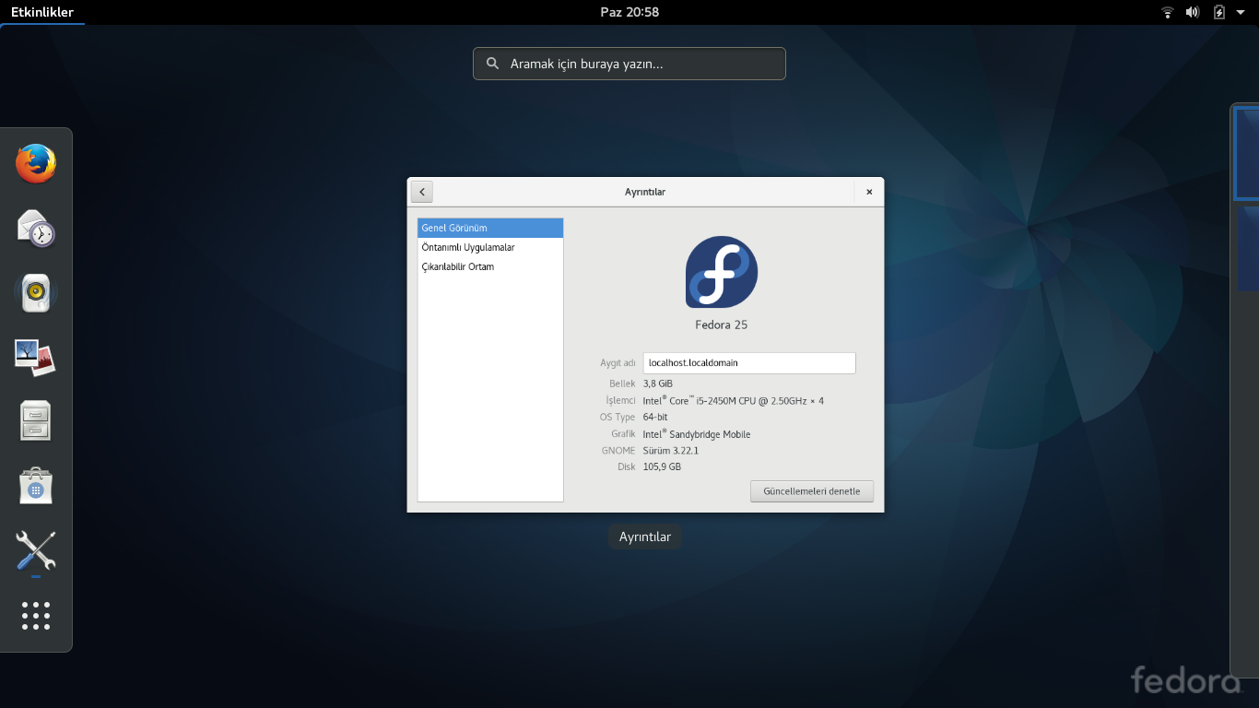Click the Fedora logo in Ayrıntılar
This screenshot has width=1259, height=708.
722,272
